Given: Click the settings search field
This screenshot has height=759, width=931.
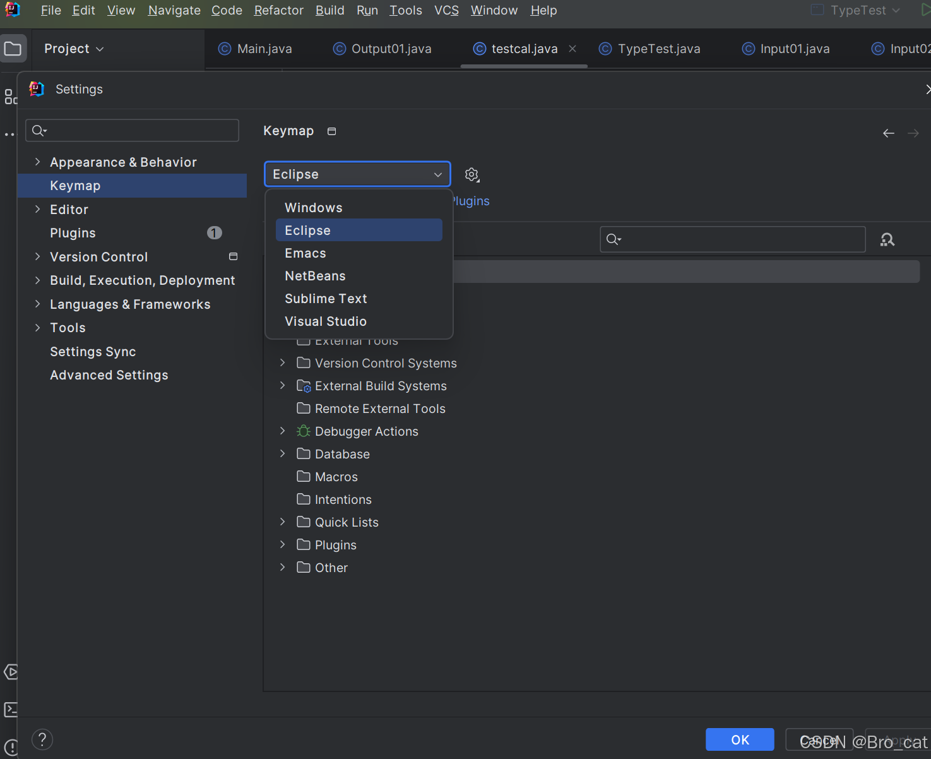Looking at the screenshot, I should point(132,131).
